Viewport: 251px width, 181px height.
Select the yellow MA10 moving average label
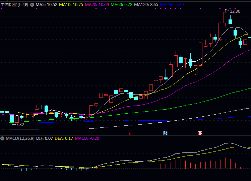(x=71, y=5)
